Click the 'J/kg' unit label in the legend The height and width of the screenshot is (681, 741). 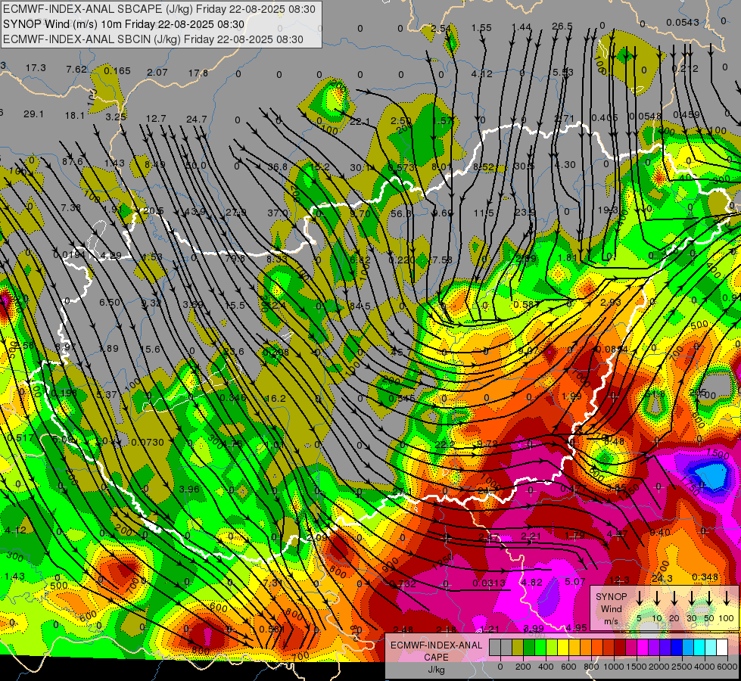click(436, 670)
